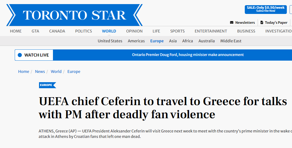The height and width of the screenshot is (148, 292).
Task: Click the blue Watch Live dot icon
Action: (20, 55)
